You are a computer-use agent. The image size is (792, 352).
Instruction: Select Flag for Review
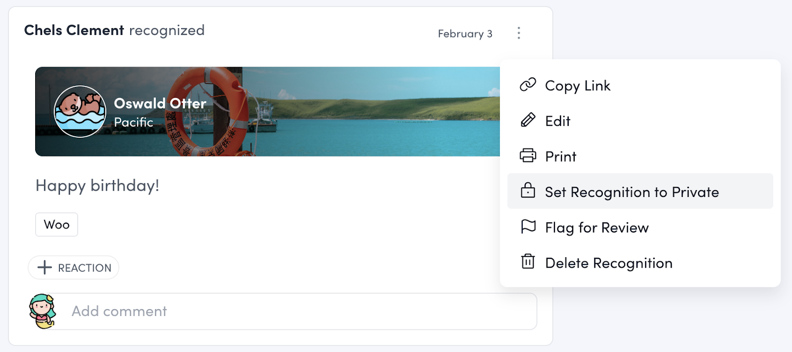click(596, 228)
